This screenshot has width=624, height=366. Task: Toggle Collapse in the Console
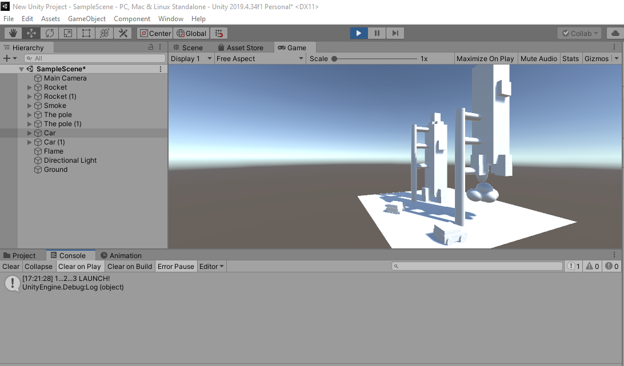coord(38,266)
